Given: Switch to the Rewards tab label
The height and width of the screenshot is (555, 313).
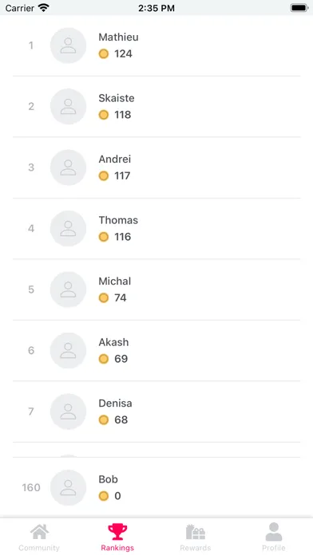Looking at the screenshot, I should [x=196, y=548].
